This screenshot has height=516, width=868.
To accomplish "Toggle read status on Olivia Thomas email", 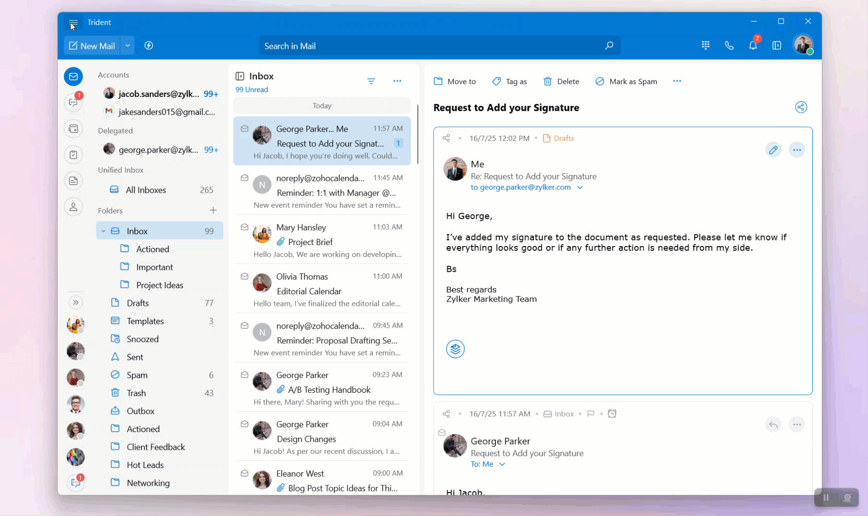I will tap(244, 276).
